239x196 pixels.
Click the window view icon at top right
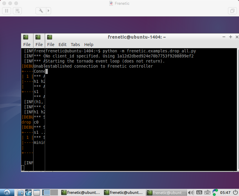(232, 11)
